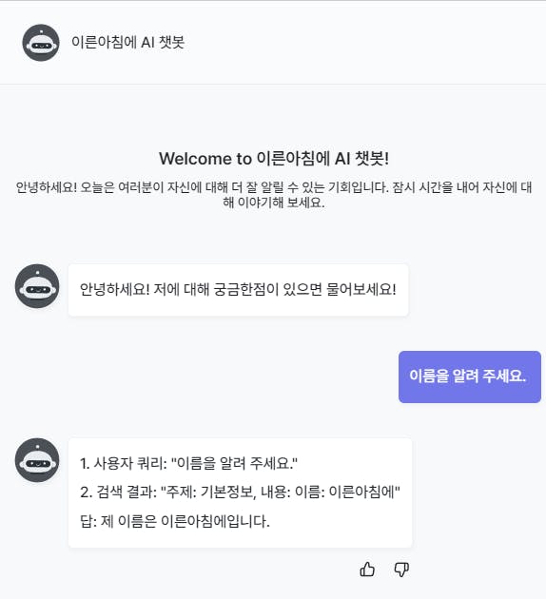The height and width of the screenshot is (599, 546).
Task: Click the line 2. 검색 결과 in answer
Action: (240, 493)
